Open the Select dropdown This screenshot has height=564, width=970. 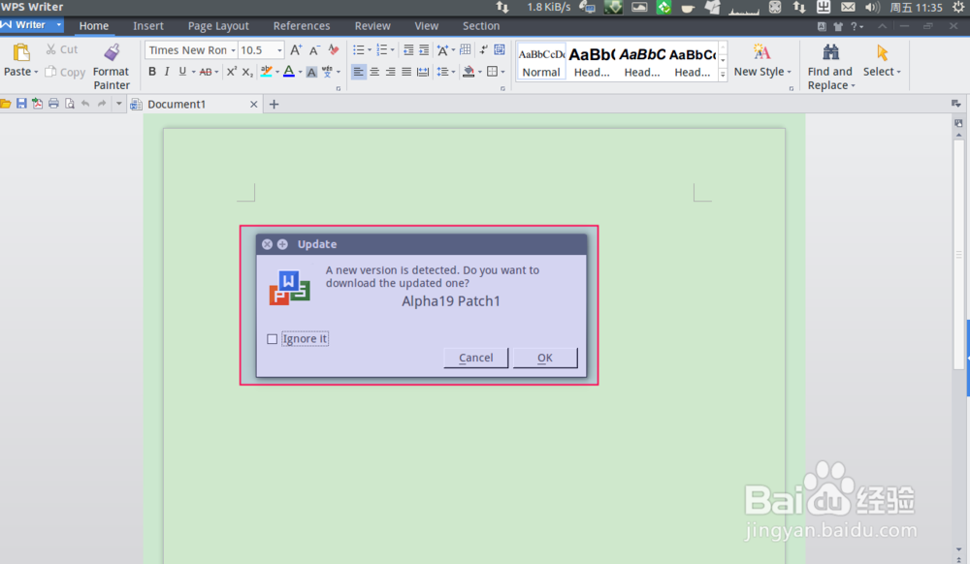pos(882,72)
